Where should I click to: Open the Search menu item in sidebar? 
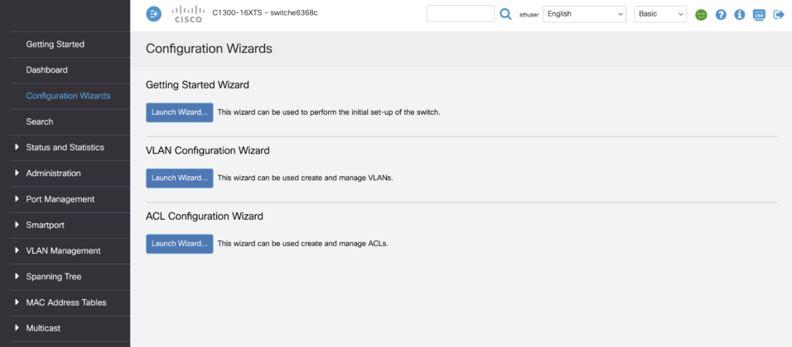(x=40, y=122)
